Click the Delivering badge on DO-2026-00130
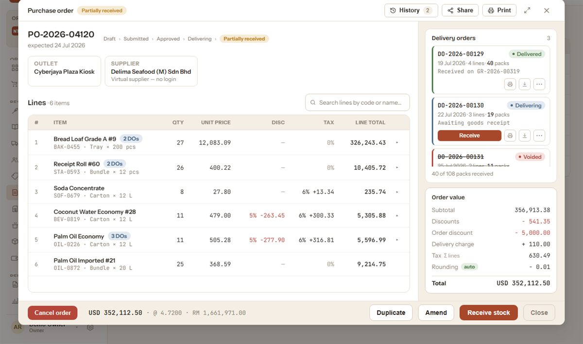Image resolution: width=583 pixels, height=344 pixels. tap(526, 106)
